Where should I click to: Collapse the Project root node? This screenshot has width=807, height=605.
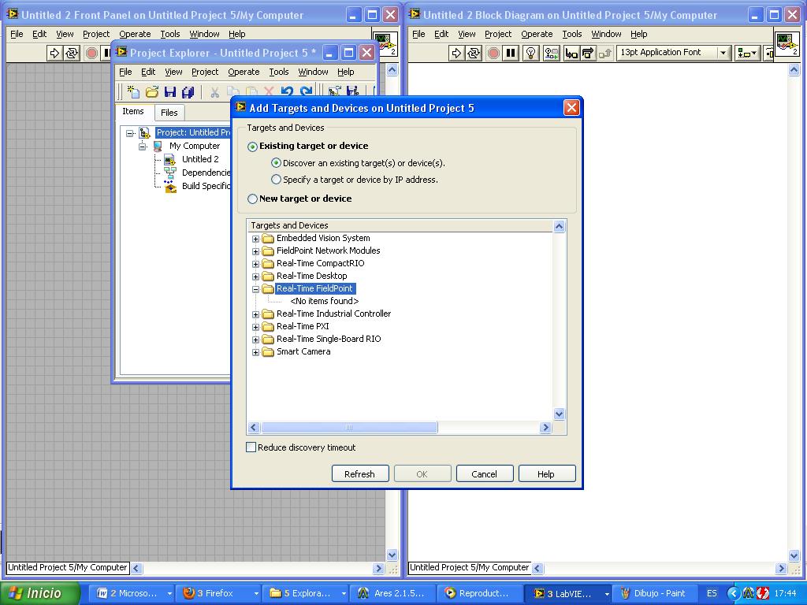[x=130, y=133]
